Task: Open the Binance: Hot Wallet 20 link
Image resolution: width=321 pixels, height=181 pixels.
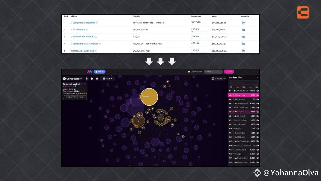Action: 83,36
